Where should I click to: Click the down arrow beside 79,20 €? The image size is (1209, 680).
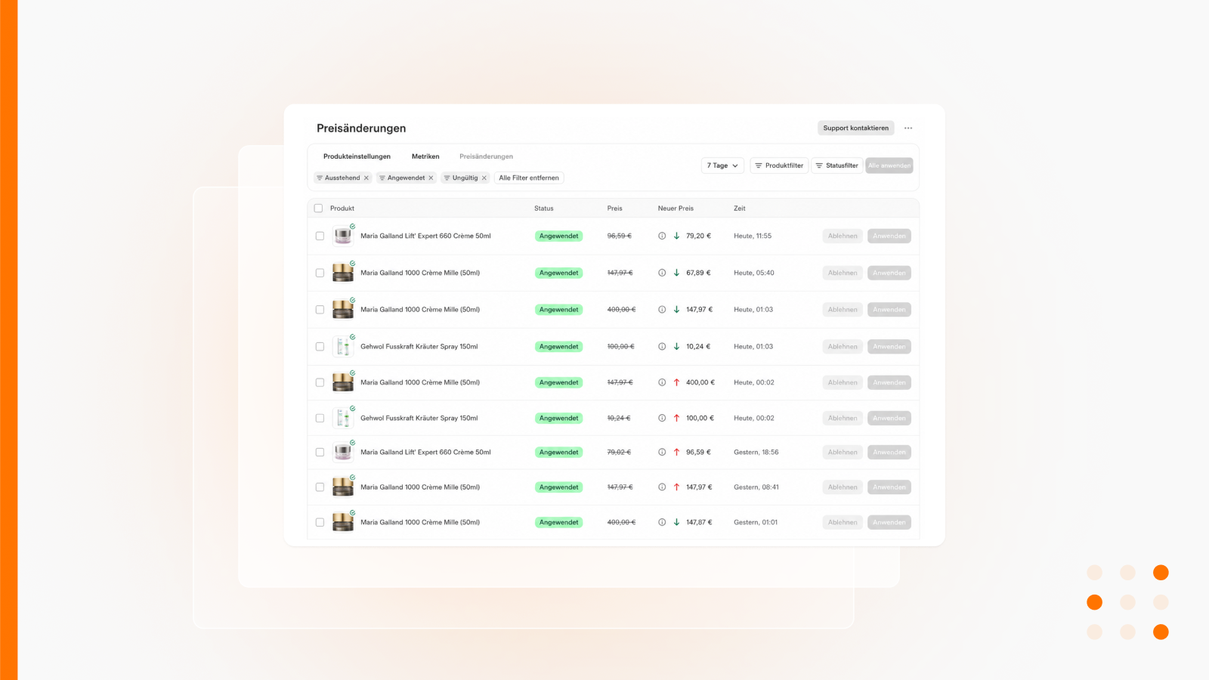(676, 236)
